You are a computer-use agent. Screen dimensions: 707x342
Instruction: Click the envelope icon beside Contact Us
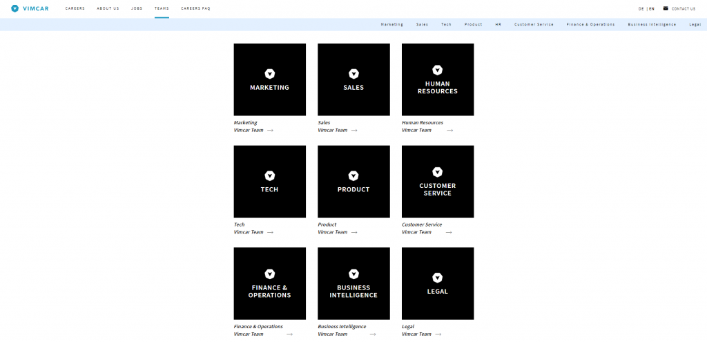click(x=666, y=8)
